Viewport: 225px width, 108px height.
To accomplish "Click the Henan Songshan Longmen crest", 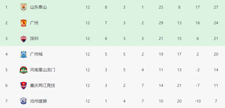I will pos(24,70).
